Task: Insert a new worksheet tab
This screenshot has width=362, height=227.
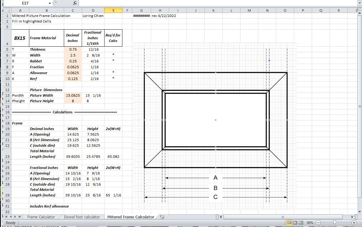Action: 162,217
